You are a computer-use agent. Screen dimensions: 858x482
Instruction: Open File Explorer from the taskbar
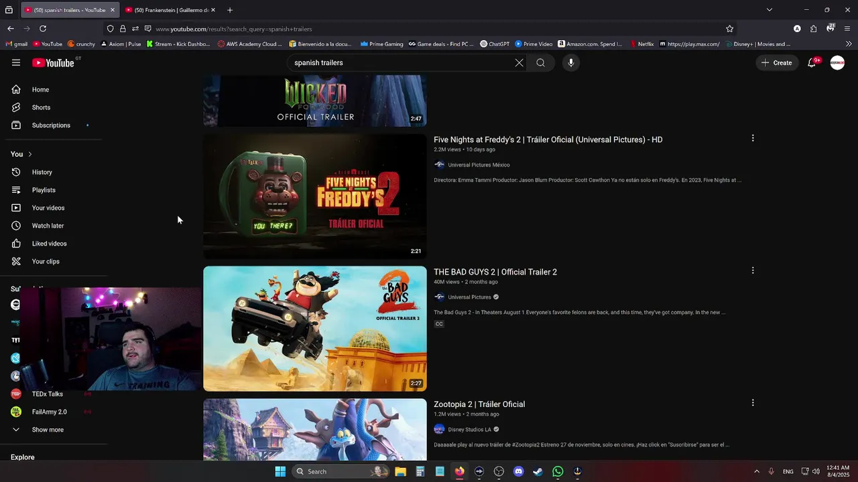tap(400, 471)
